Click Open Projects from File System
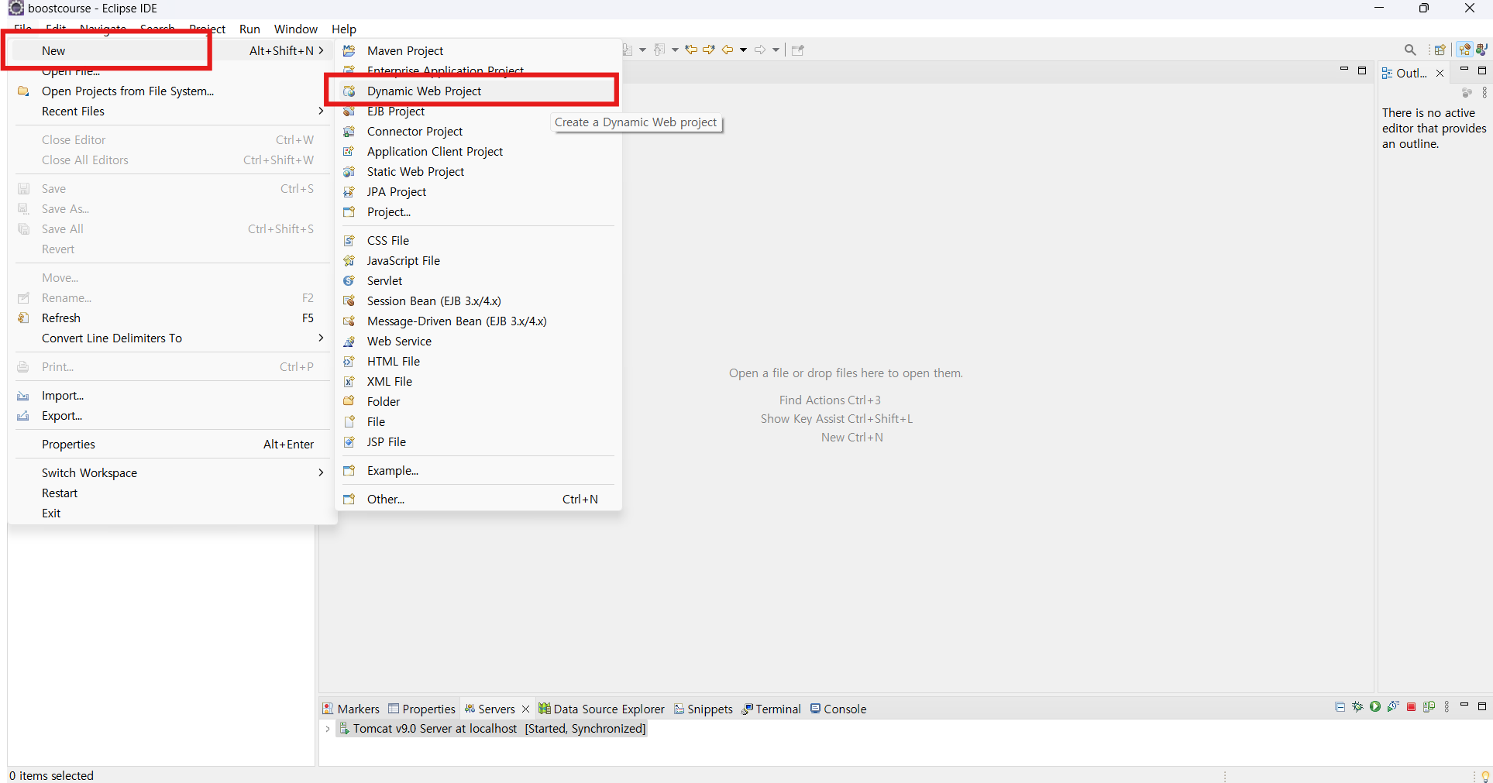 tap(172, 91)
